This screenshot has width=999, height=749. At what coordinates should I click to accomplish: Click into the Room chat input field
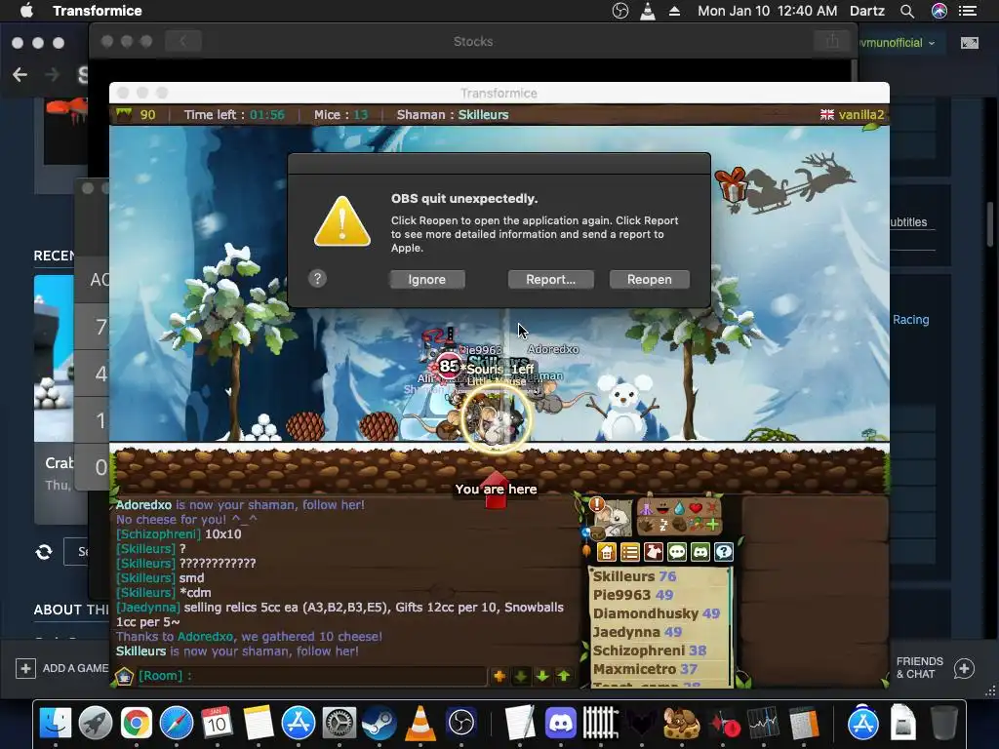311,676
